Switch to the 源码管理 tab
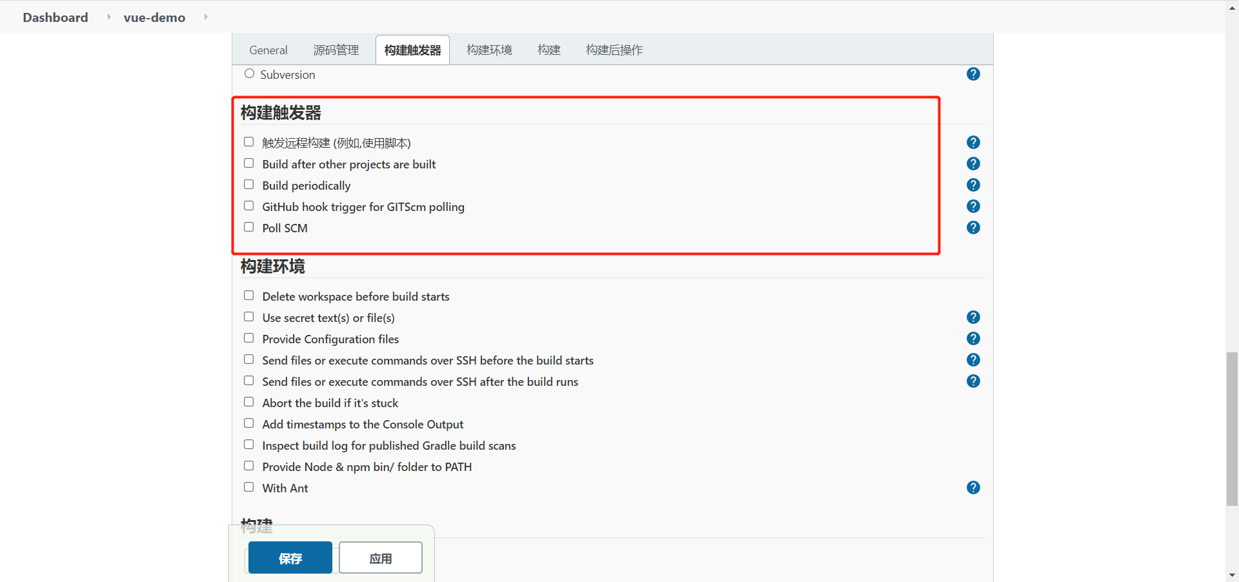Image resolution: width=1239 pixels, height=582 pixels. [336, 50]
